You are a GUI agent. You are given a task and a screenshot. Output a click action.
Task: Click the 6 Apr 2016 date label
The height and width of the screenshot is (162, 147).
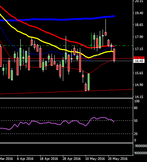(x=25, y=159)
